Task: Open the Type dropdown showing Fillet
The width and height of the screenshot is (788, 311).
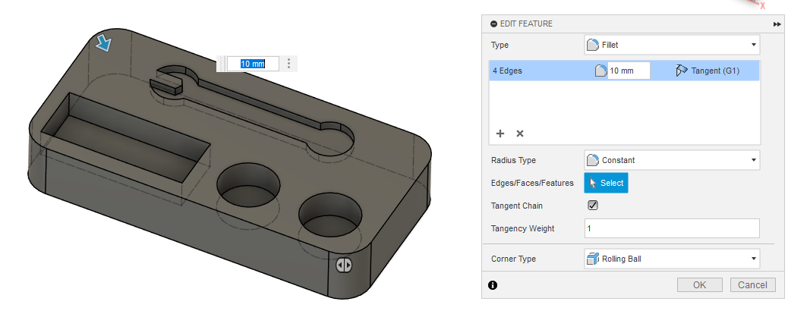Action: click(672, 45)
